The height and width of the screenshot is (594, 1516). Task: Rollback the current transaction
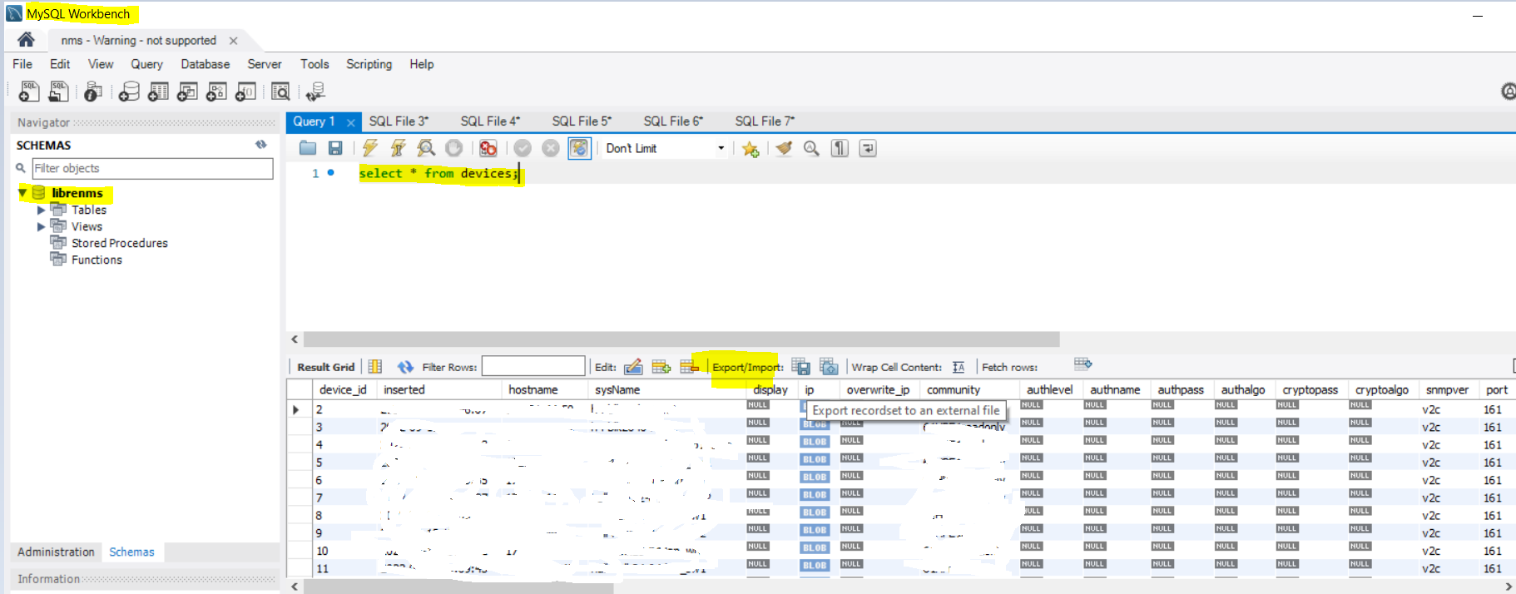[x=551, y=148]
